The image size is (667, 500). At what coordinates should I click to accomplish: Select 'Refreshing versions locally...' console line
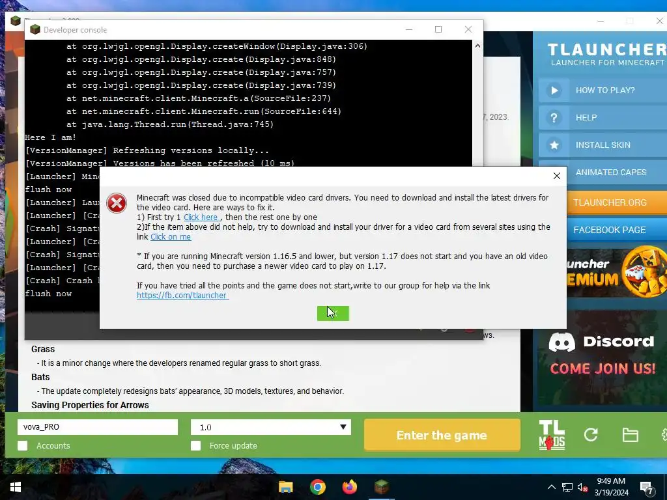pos(147,150)
